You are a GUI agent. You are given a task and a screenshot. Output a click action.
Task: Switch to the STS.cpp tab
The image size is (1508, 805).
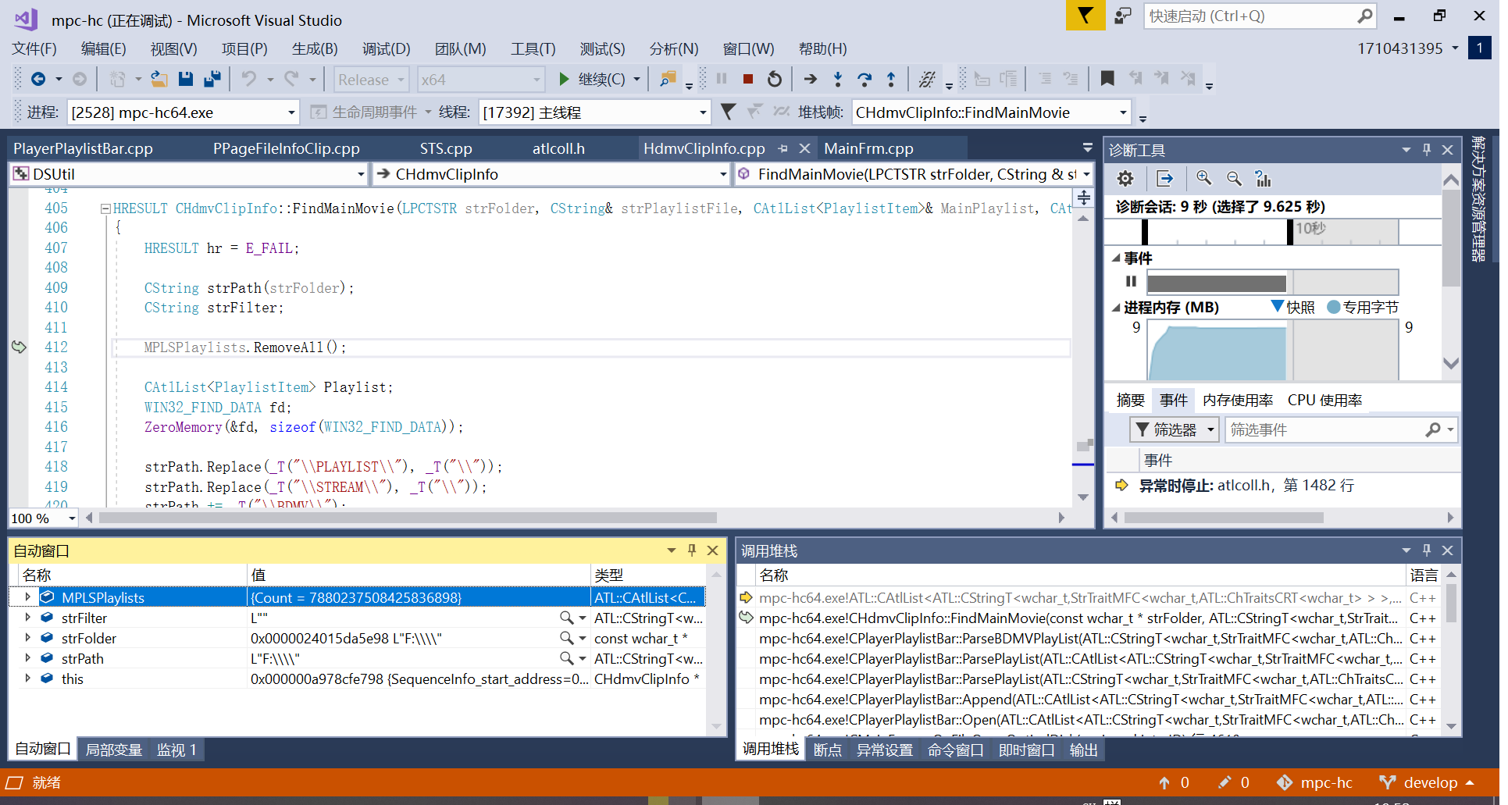point(446,148)
